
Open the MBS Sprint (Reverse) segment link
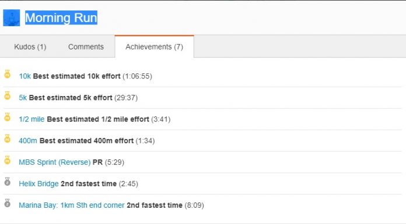pyautogui.click(x=55, y=162)
